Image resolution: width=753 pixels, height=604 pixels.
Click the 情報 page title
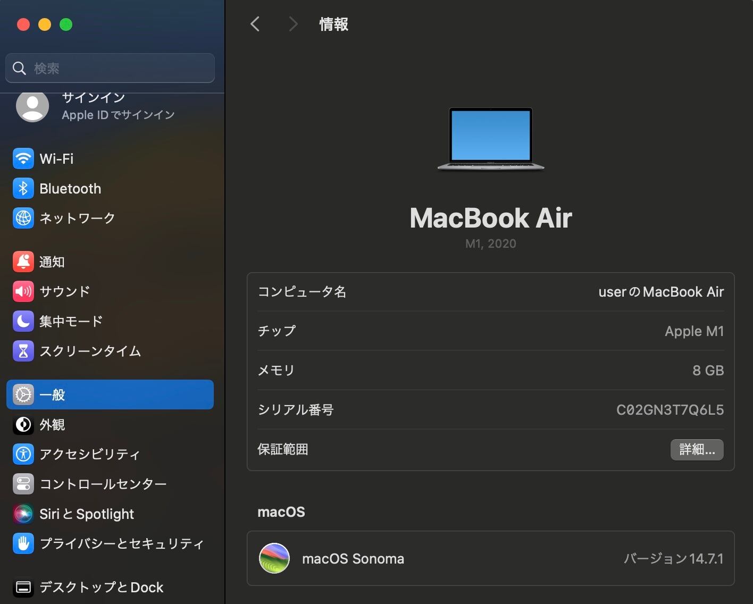[x=334, y=24]
